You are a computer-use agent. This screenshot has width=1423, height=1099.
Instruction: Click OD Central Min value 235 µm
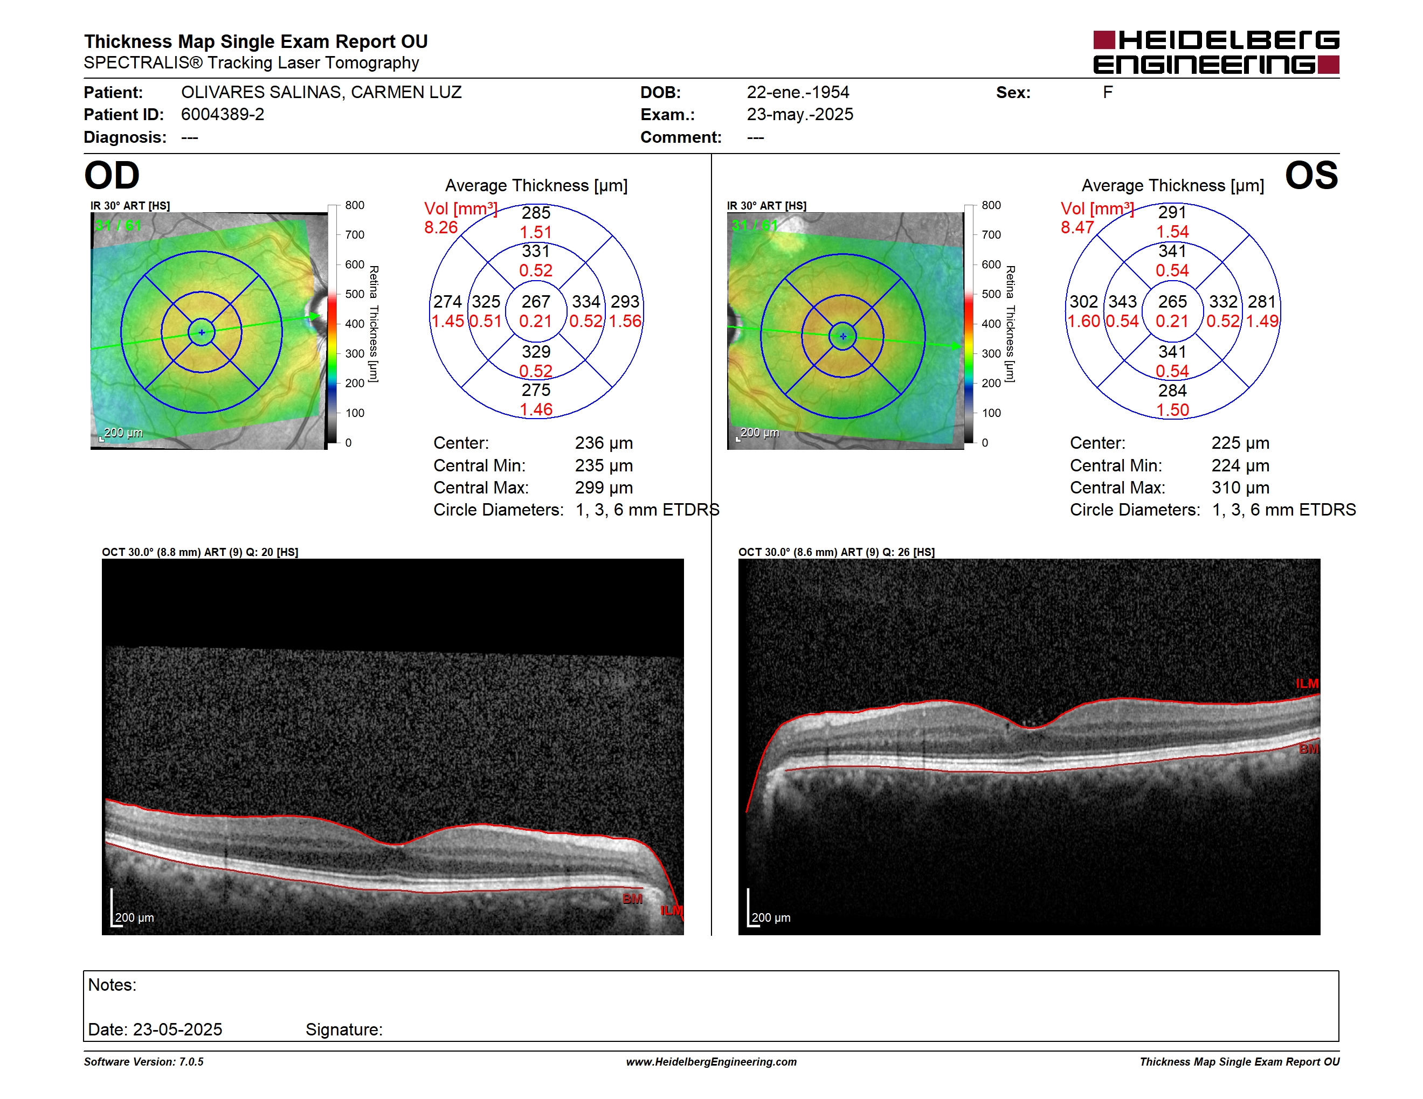(x=604, y=465)
